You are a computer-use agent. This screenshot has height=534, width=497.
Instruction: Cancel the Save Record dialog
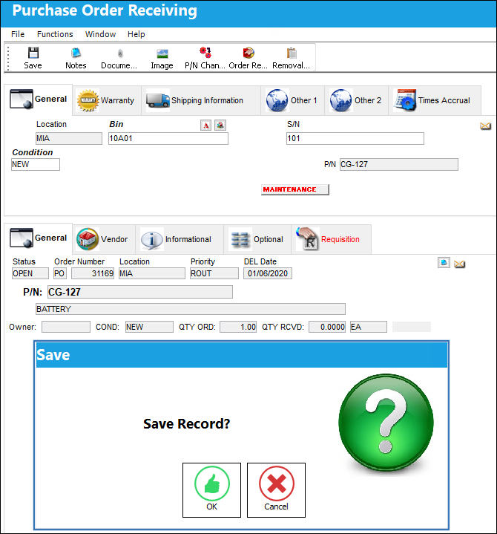276,489
